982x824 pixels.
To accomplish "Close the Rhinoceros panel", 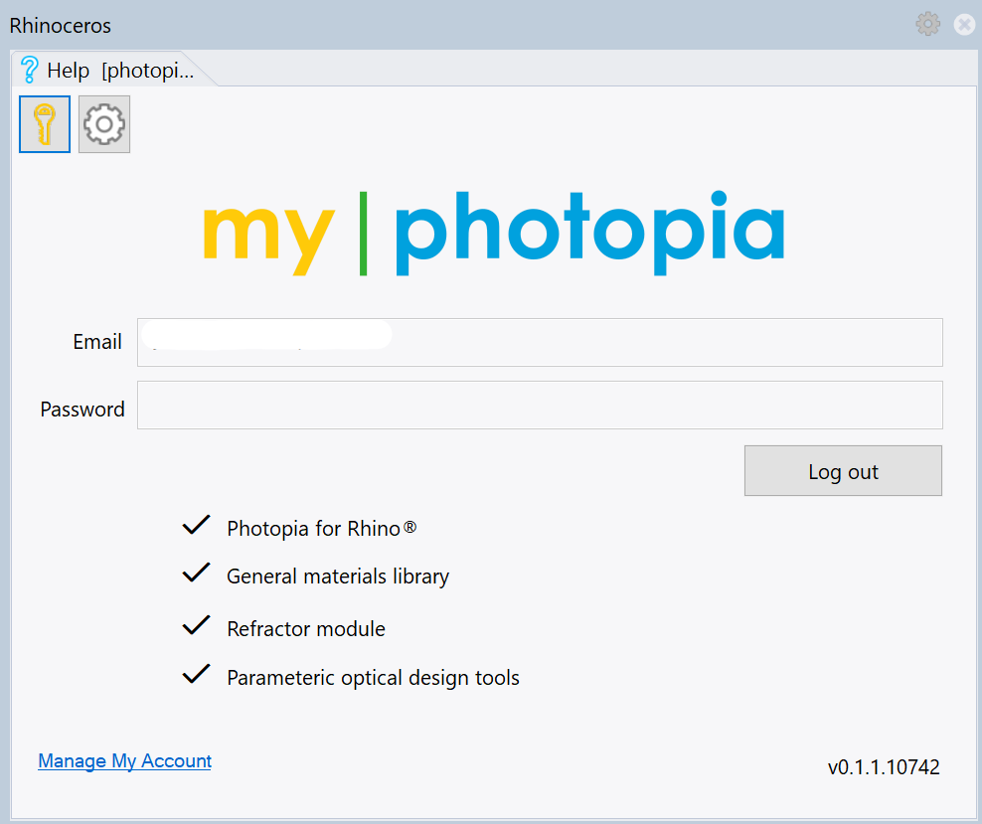I will [964, 25].
